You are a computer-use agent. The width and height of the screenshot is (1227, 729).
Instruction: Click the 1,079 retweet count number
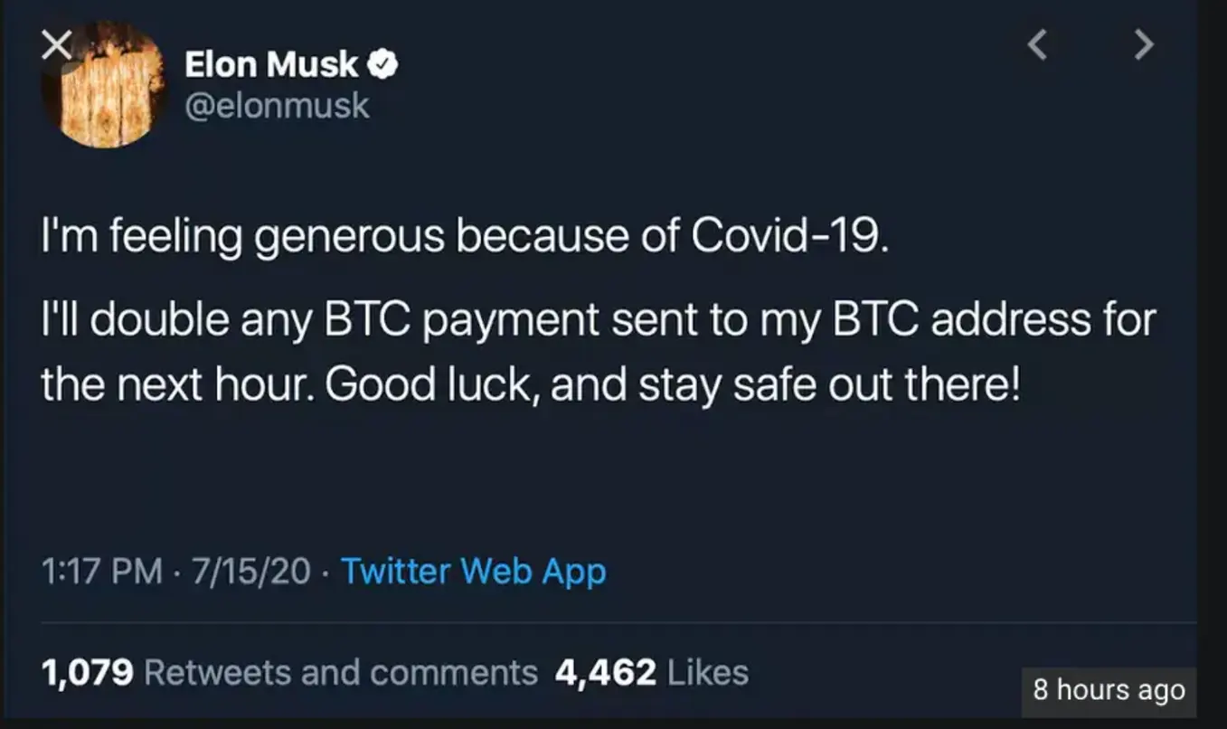point(88,673)
